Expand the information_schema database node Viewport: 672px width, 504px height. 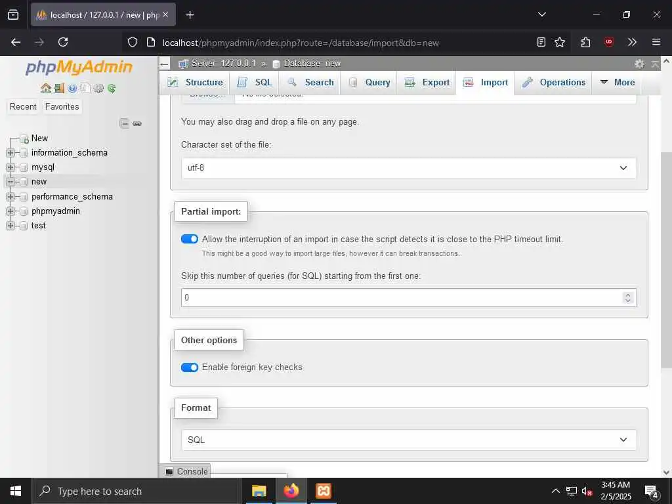10,152
